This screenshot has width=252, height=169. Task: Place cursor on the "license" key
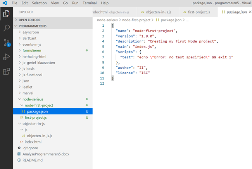[125, 73]
